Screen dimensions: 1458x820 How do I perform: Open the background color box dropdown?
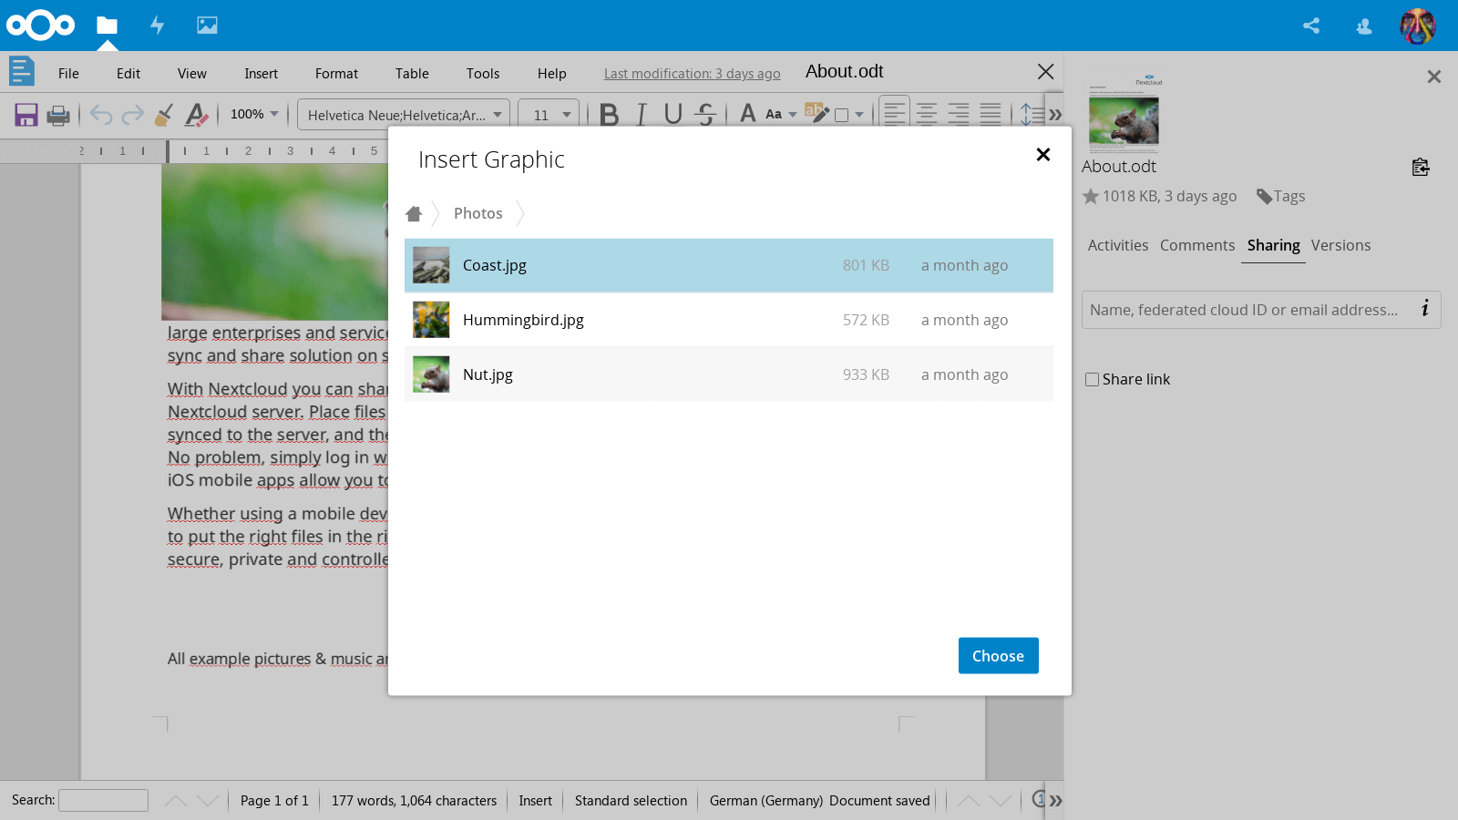pyautogui.click(x=848, y=115)
